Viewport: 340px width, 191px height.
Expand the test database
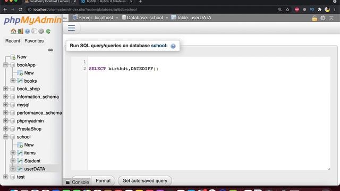[x=6, y=177]
